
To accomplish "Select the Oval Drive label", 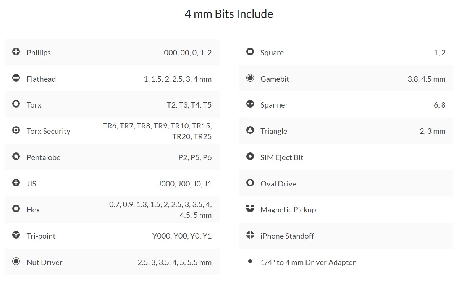I will [x=278, y=184].
